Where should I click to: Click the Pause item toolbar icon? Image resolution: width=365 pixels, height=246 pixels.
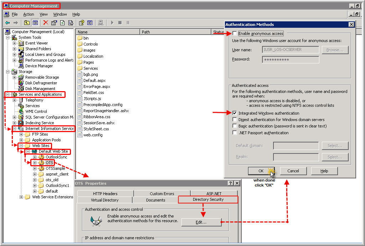(x=128, y=23)
